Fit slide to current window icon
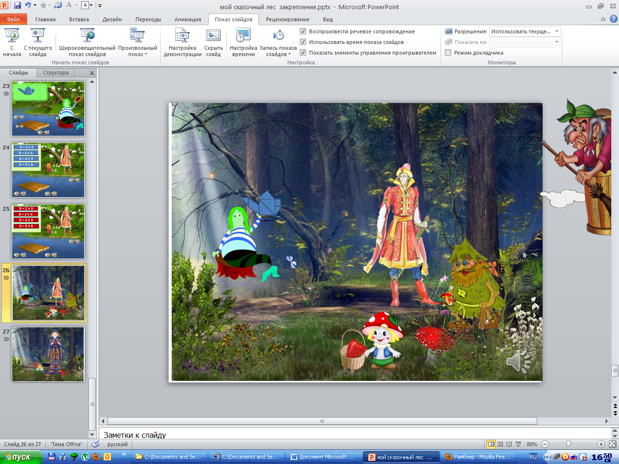 [x=612, y=444]
